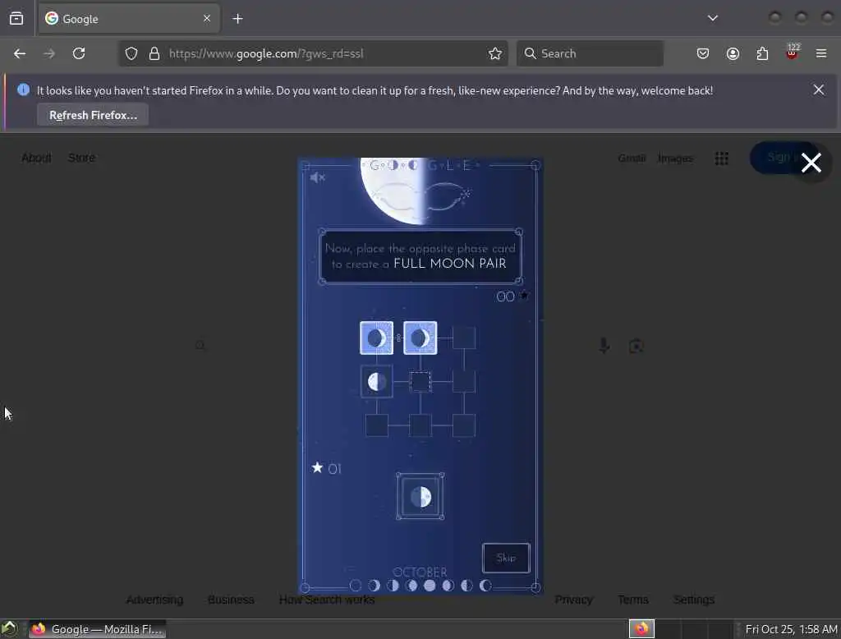Open the list all tabs dropdown
Viewport: 841px width, 639px height.
712,18
